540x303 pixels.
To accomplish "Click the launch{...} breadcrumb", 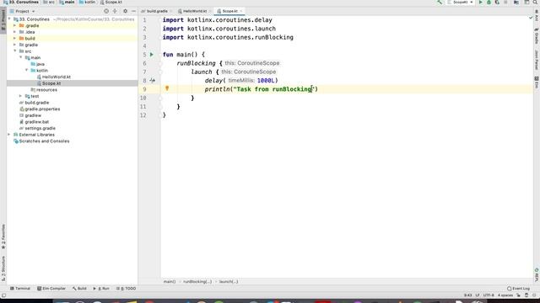I will click(x=229, y=282).
